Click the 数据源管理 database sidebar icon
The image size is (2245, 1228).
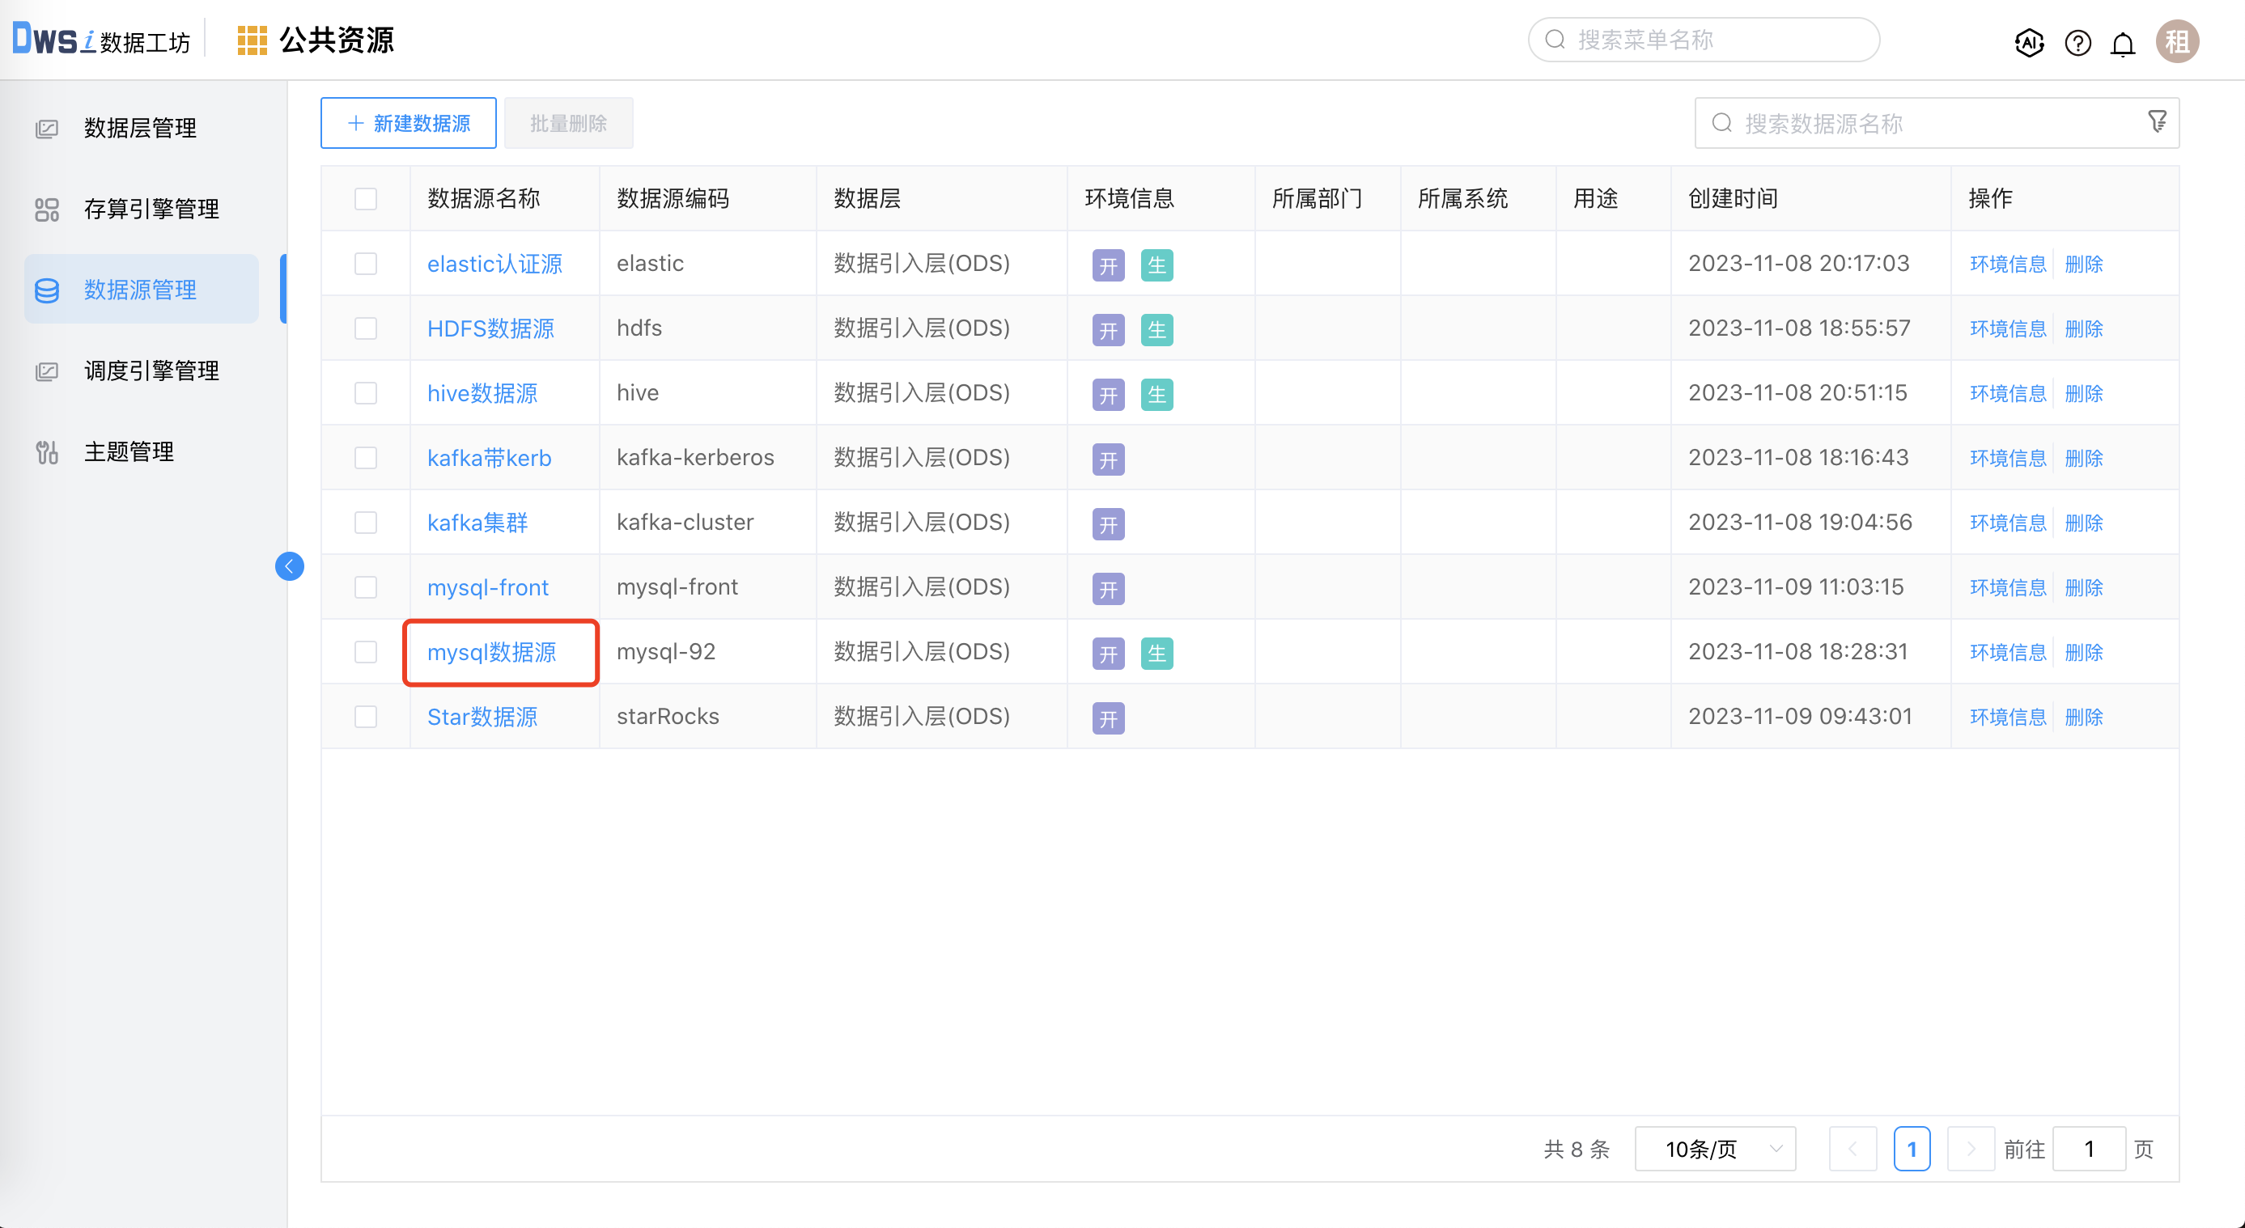(x=47, y=290)
